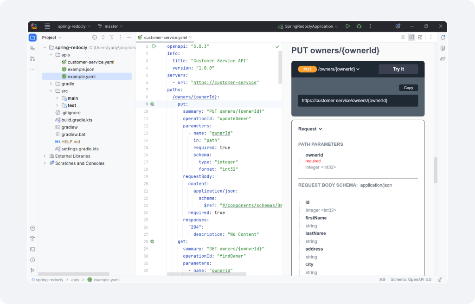
Task: Click apis breadcrumb in the navigation bar
Action: [x=75, y=280]
